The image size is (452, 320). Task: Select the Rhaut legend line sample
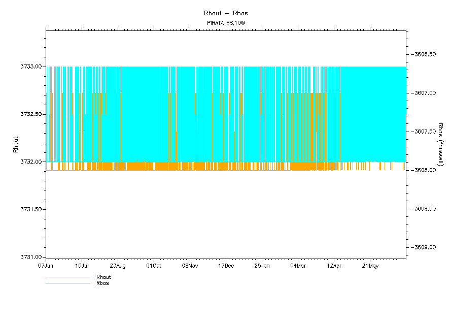(67, 277)
